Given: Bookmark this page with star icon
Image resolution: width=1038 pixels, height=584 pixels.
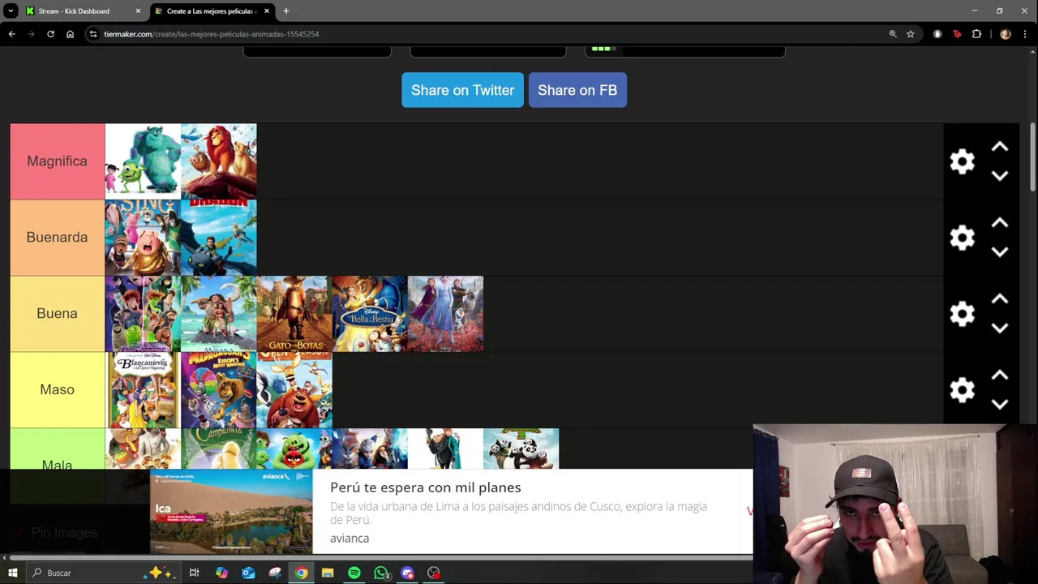Looking at the screenshot, I should (911, 34).
